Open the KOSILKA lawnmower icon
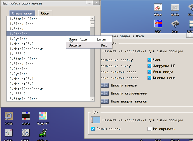The height and width of the screenshot is (141, 193). tap(43, 133)
